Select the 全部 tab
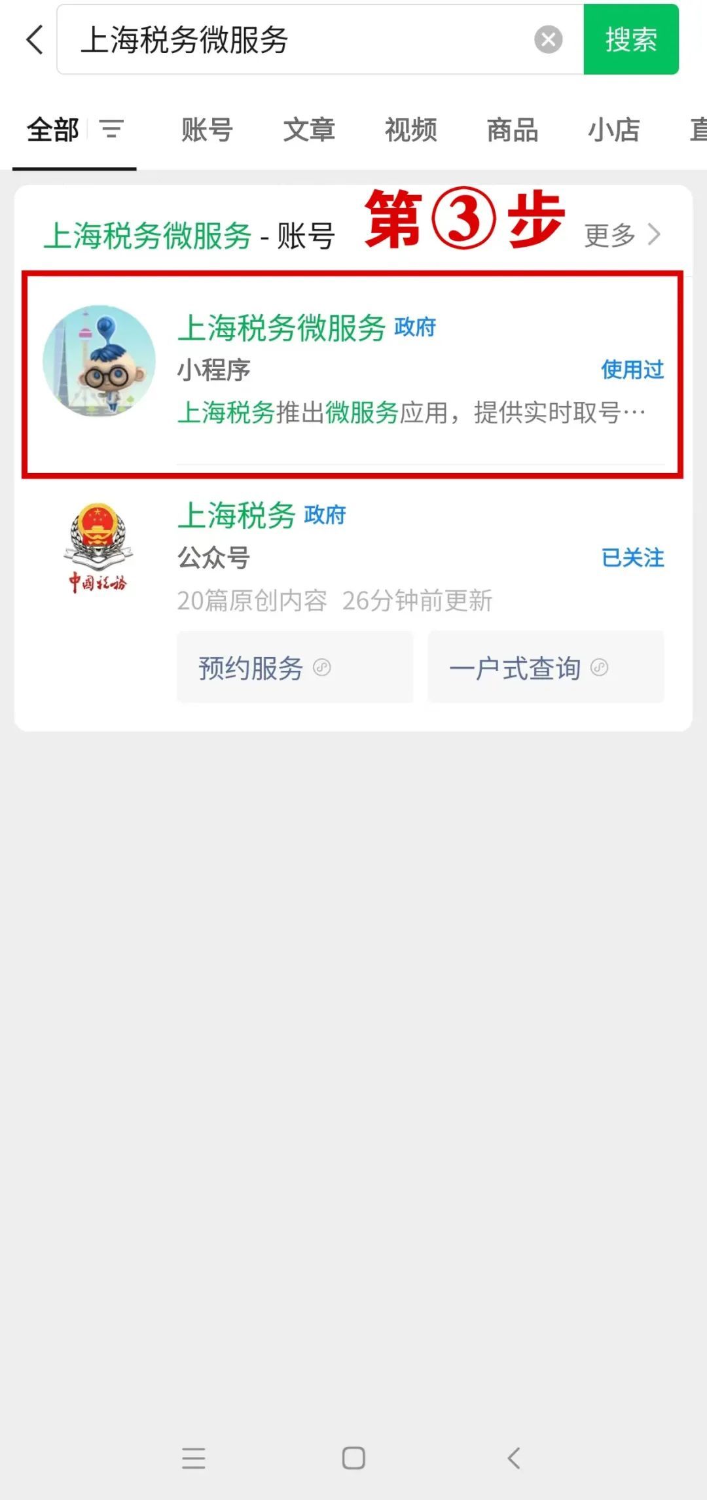The width and height of the screenshot is (707, 1500). point(53,130)
